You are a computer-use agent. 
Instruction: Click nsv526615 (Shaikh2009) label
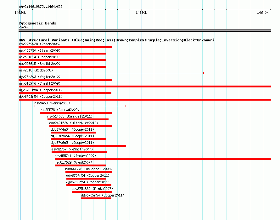coord(40,64)
